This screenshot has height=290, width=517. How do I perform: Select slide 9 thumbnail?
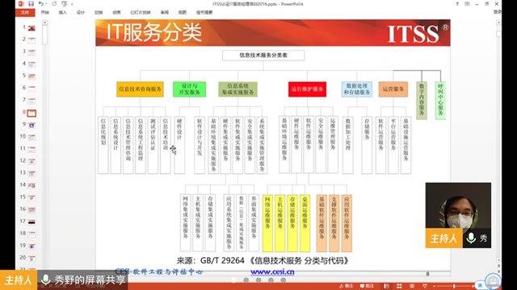coord(32,126)
